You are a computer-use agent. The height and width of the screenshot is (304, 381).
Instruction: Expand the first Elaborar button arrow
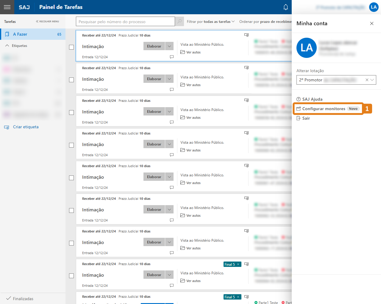coord(169,46)
